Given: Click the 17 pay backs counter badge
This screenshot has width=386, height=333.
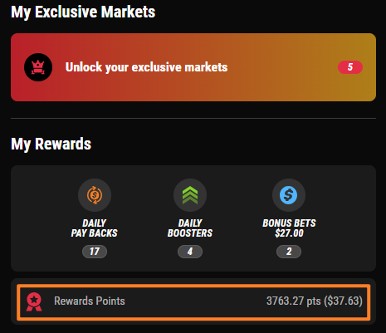Looking at the screenshot, I should click(x=95, y=252).
